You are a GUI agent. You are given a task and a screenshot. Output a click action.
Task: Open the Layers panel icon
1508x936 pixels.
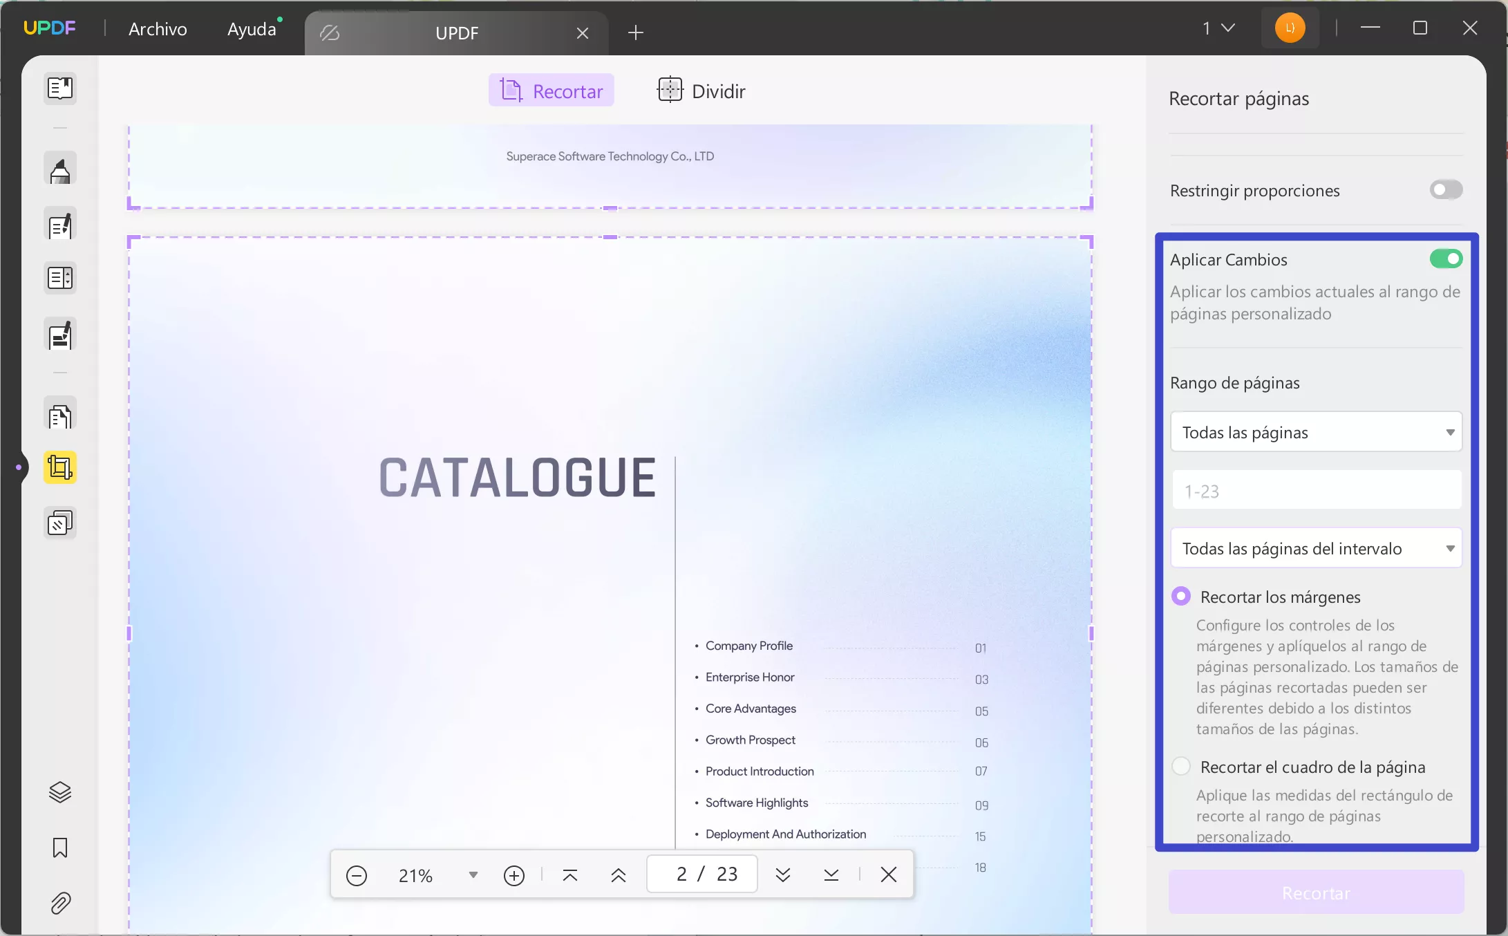coord(60,792)
